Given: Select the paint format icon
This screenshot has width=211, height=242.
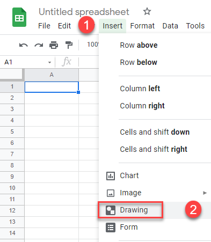Looking at the screenshot, I should tap(69, 45).
